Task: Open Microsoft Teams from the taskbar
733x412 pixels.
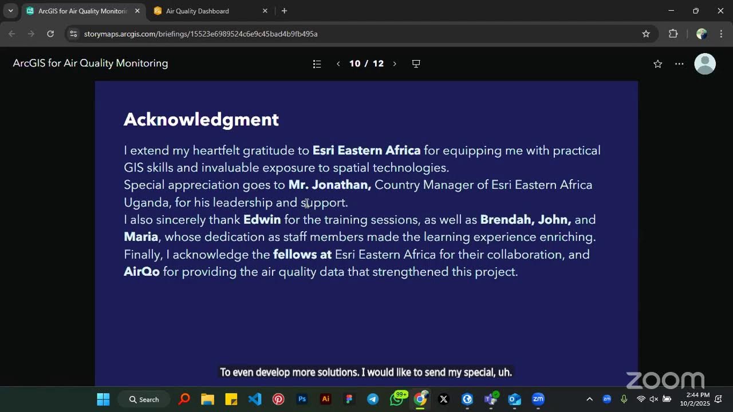Action: coord(491,399)
